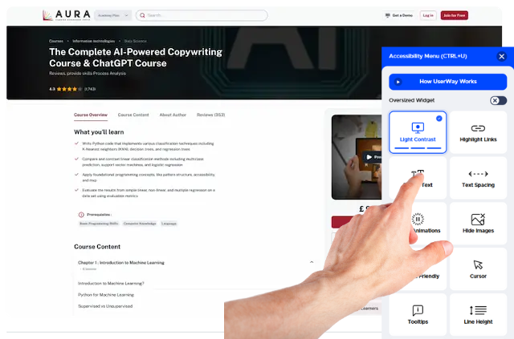This screenshot has height=339, width=514.
Task: Open the Academy Plan dropdown
Action: [x=116, y=15]
